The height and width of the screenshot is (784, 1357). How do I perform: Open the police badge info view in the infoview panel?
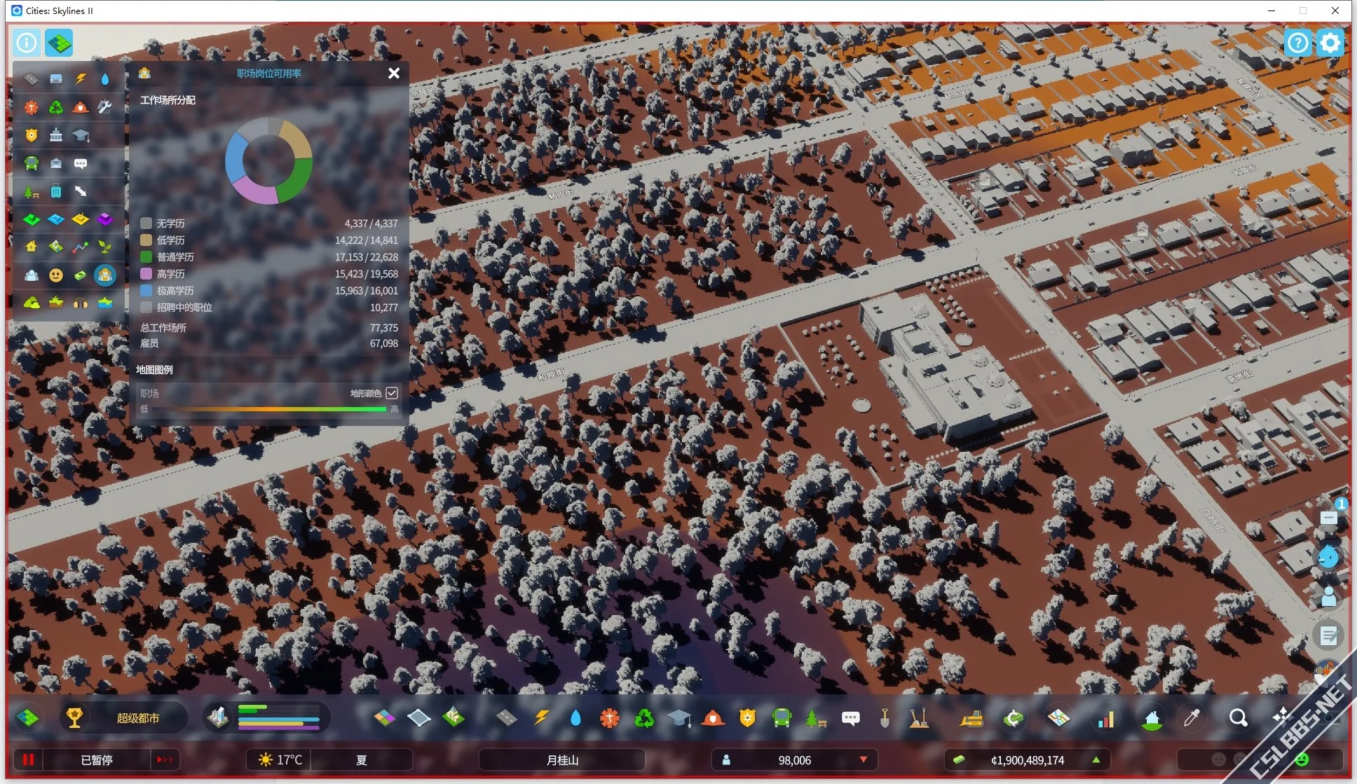32,135
